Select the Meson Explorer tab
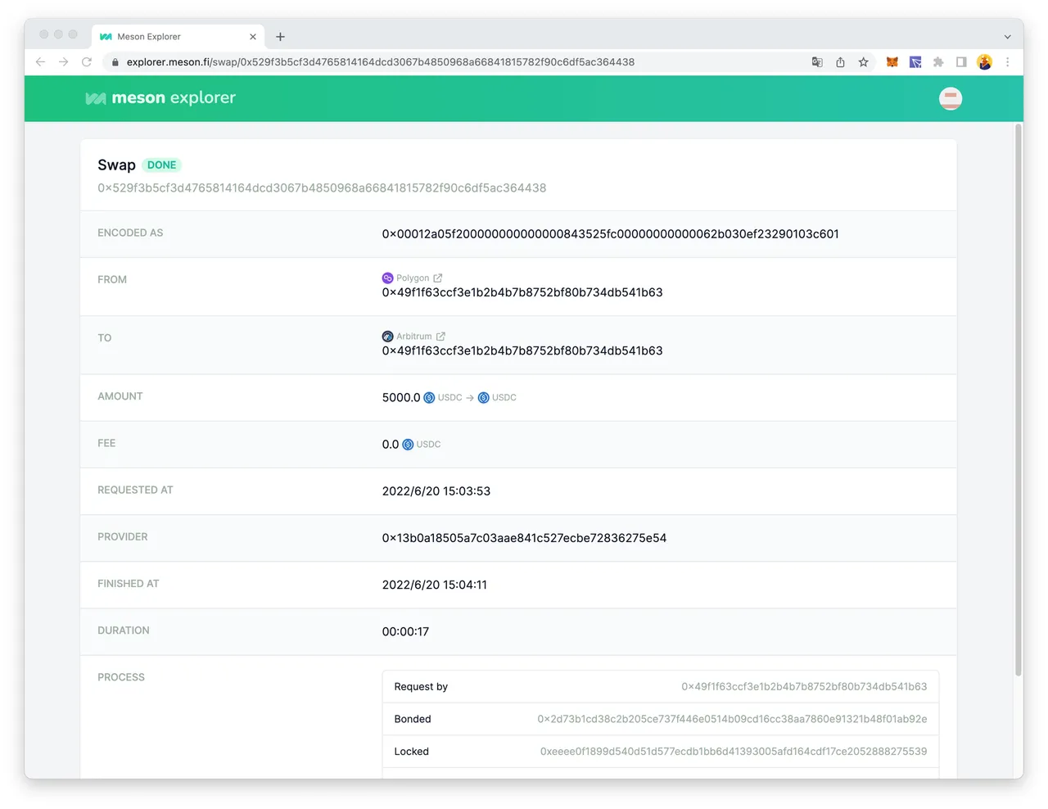 point(178,37)
